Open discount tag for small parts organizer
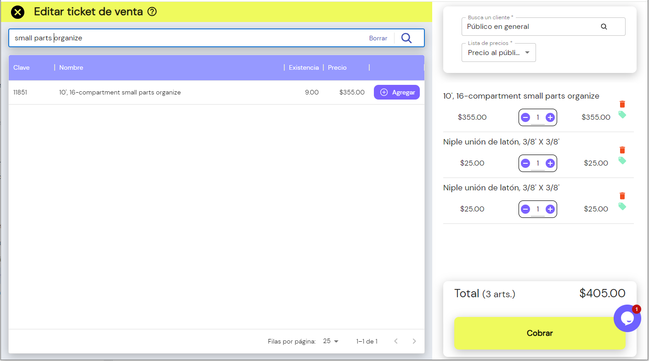The image size is (649, 361). pyautogui.click(x=622, y=115)
